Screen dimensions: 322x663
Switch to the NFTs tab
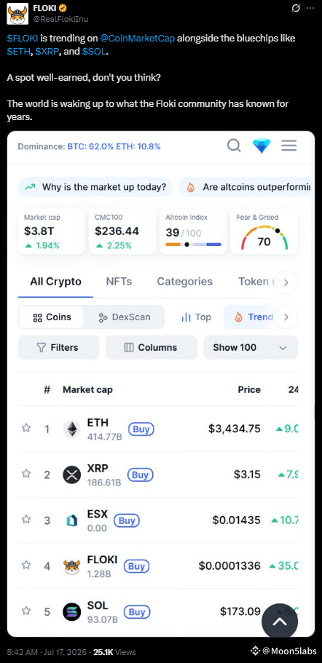119,282
